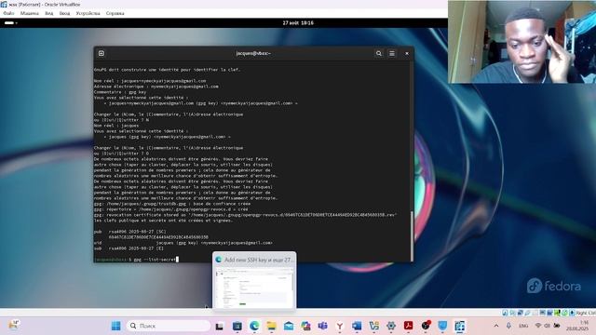Click the VirtualBox optical disk status icon
Viewport: 596px width, 335px height.
click(x=512, y=313)
